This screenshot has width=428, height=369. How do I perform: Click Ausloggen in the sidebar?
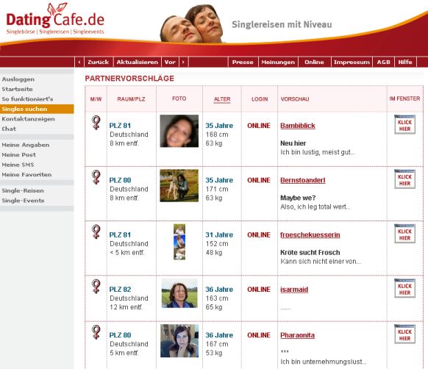18,79
